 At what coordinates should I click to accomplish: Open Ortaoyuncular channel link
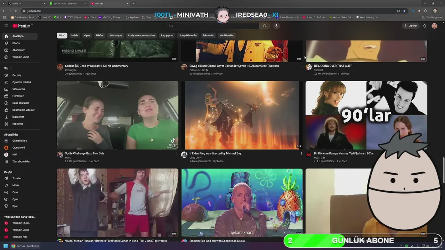click(x=197, y=70)
